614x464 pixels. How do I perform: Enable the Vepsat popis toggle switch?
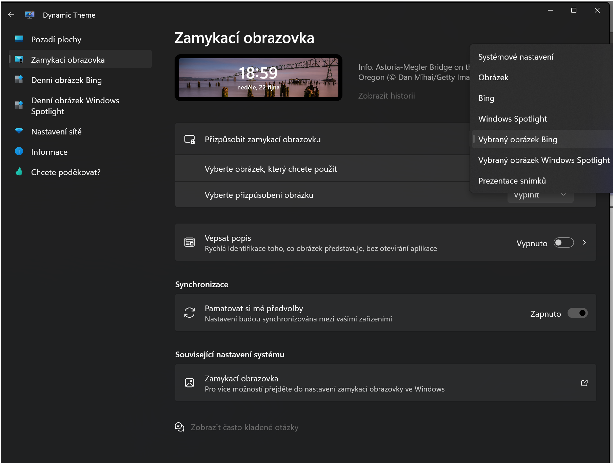[x=563, y=243]
